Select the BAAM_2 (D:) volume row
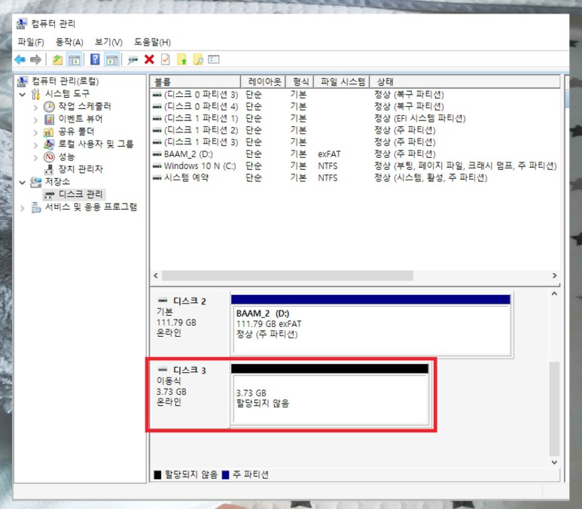Viewport: 582px width, 509px height. pos(355,154)
